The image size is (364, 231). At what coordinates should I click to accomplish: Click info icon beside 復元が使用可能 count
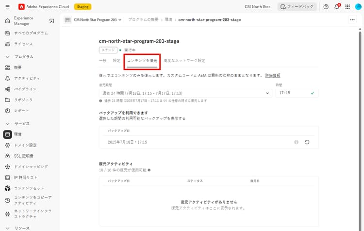149,170
